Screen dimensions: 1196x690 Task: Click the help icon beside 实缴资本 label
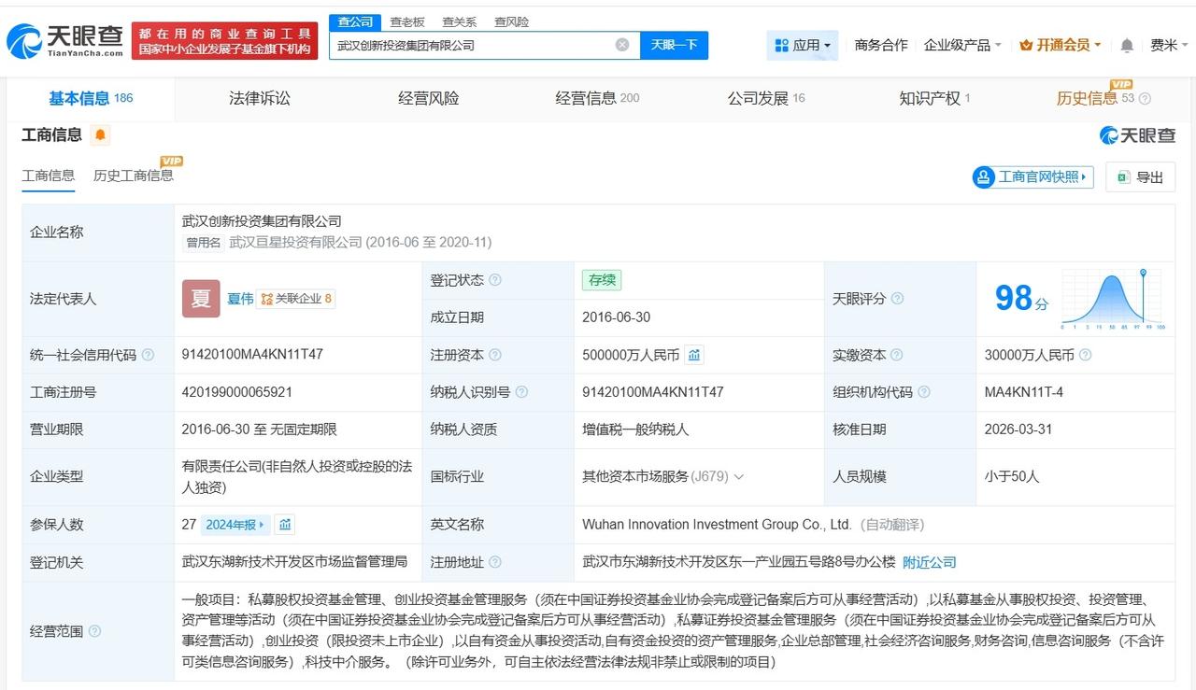[x=897, y=355]
